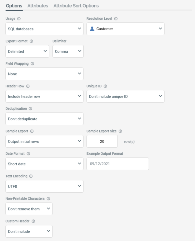Click the Field Wrapping info icon
This screenshot has width=195, height=241.
[32, 64]
